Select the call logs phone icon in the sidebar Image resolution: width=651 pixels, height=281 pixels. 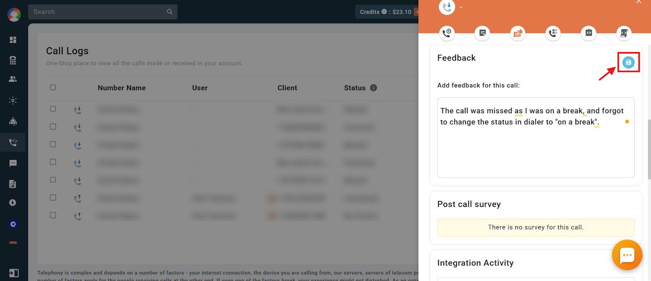[13, 142]
